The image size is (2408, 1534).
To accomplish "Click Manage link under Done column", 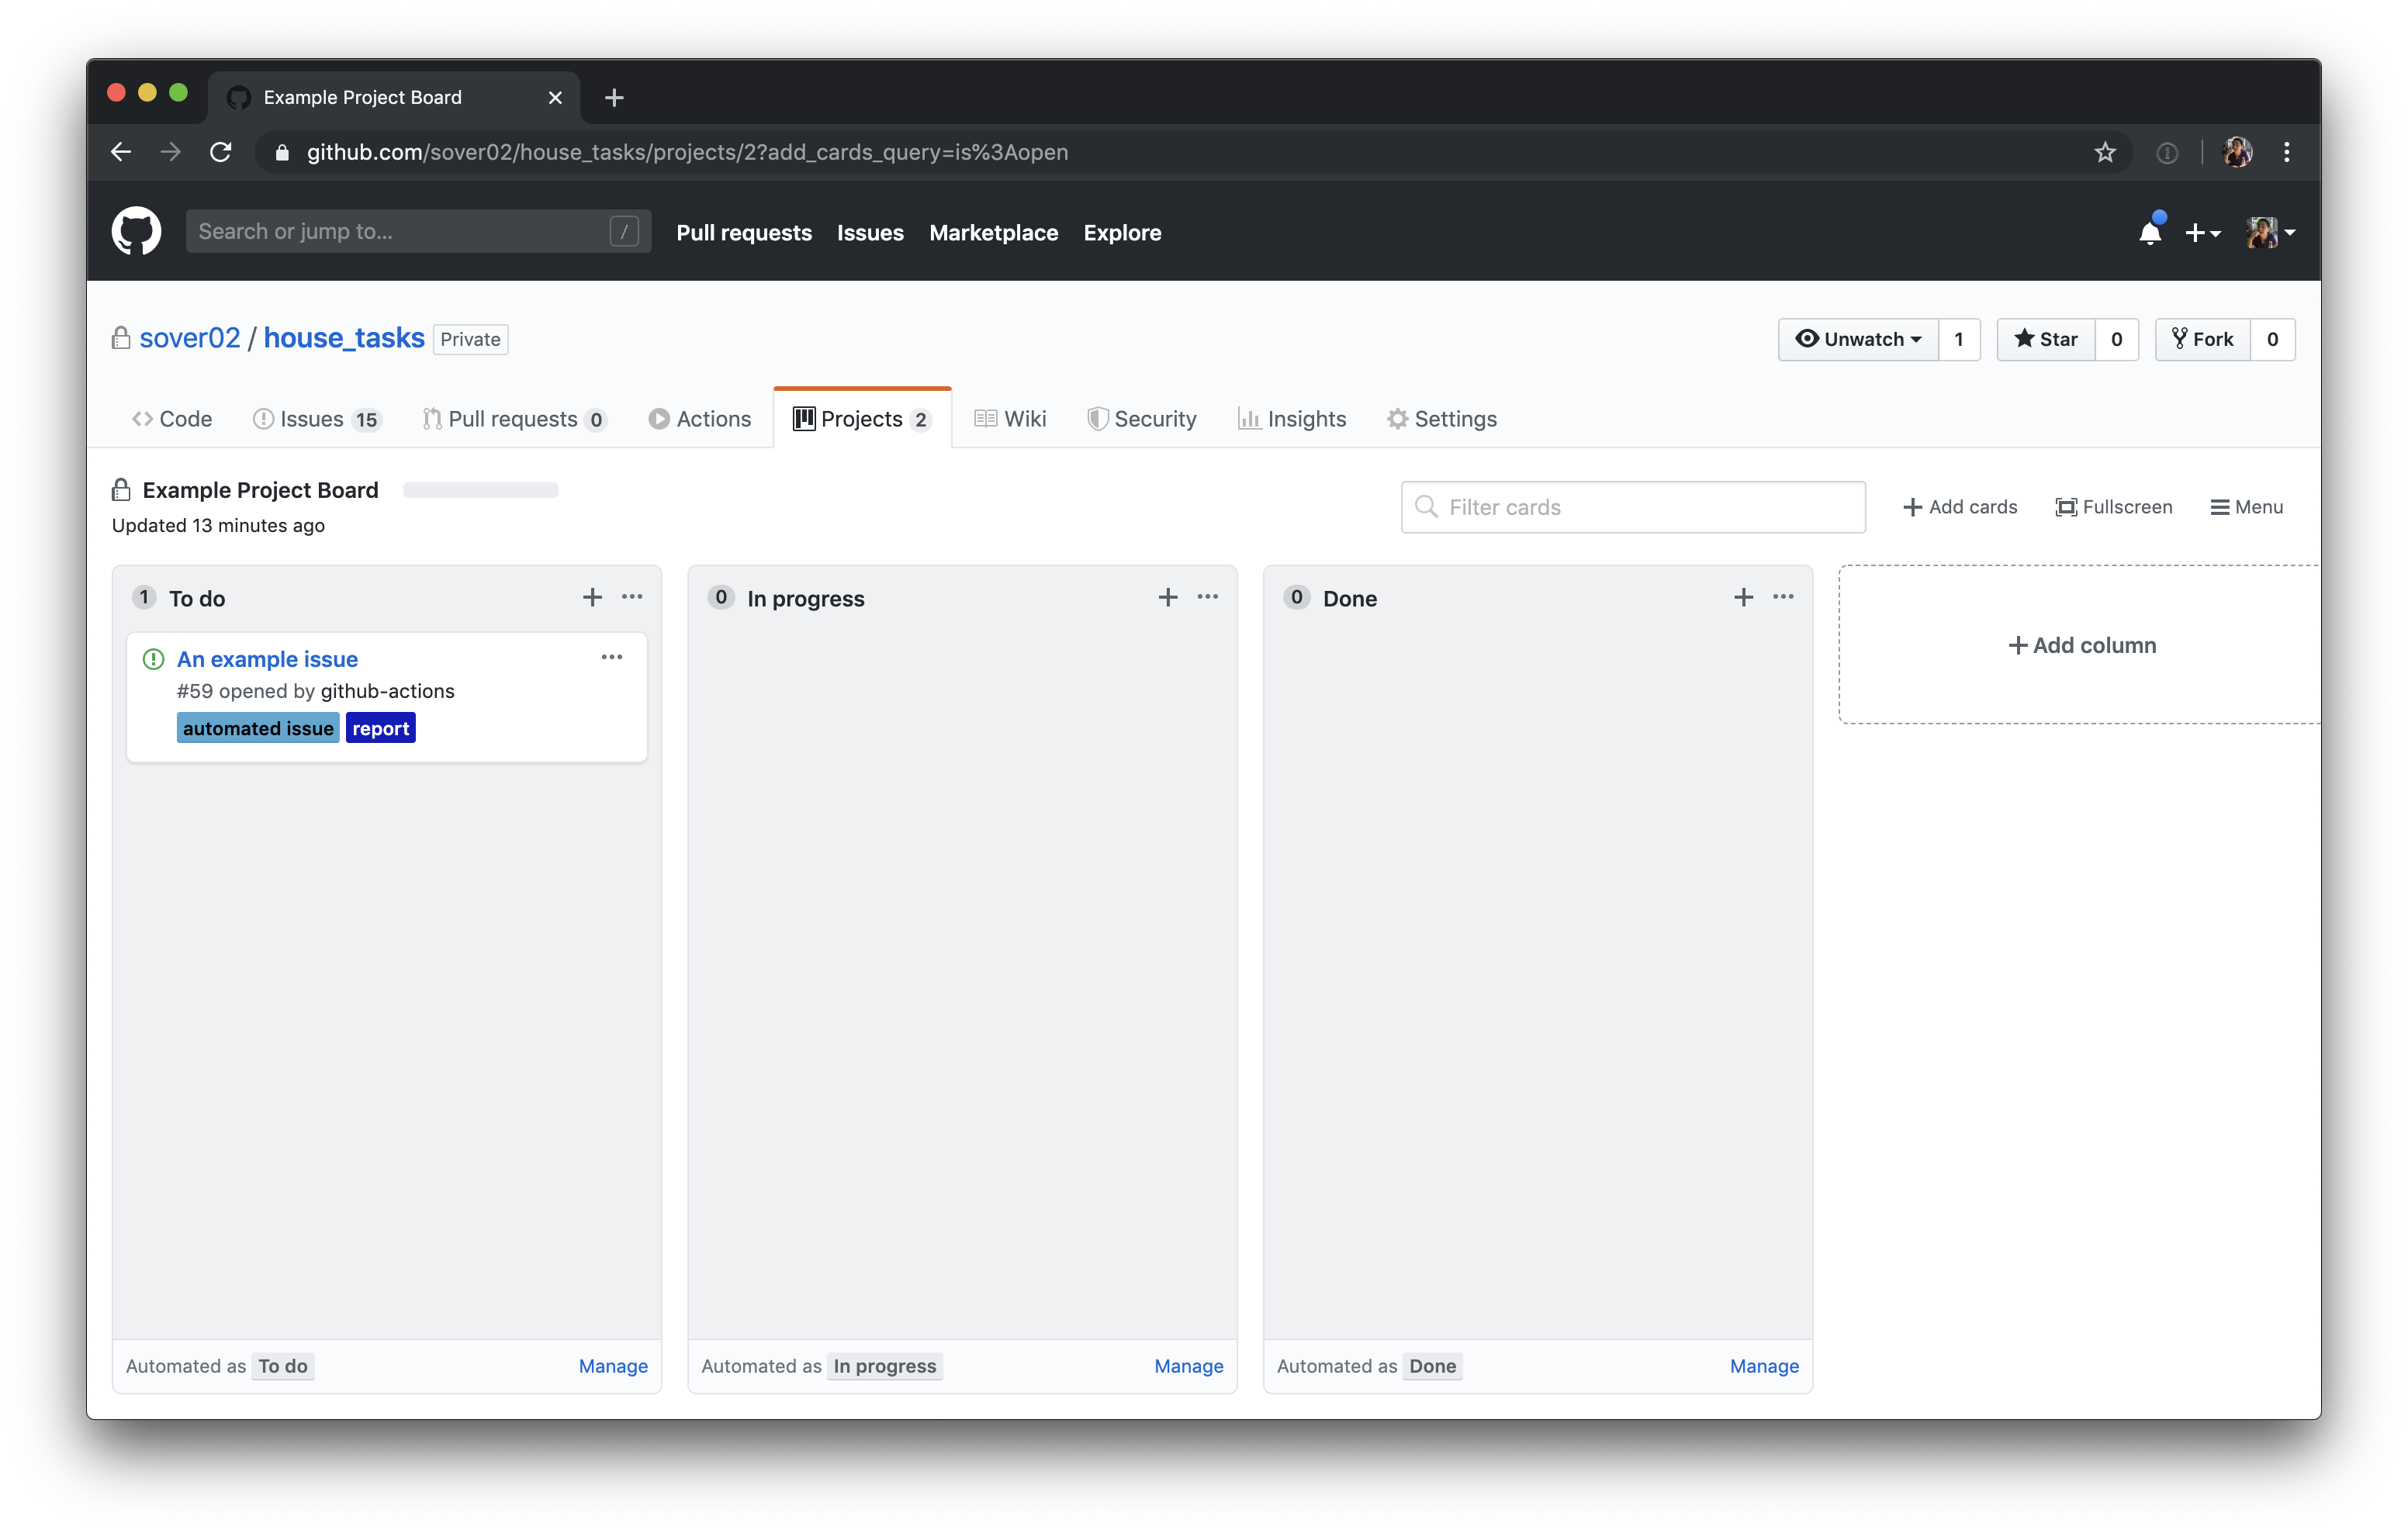I will (x=1764, y=1366).
